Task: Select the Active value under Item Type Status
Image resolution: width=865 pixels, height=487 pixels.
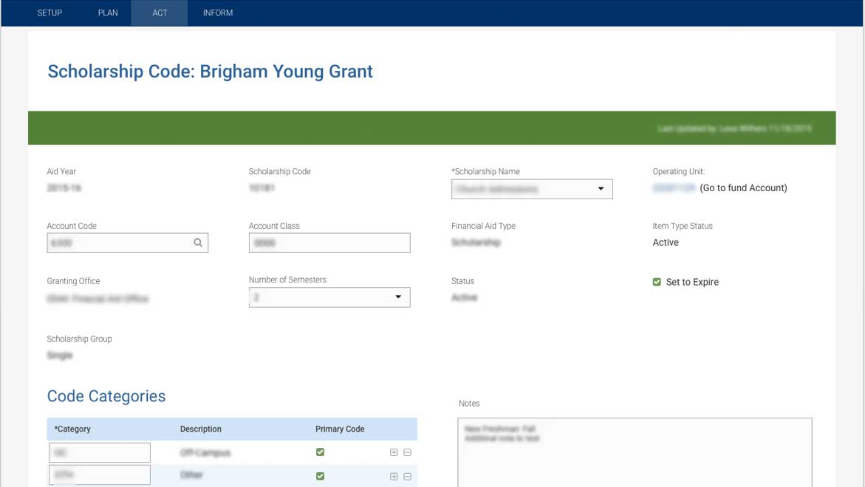Action: (666, 243)
